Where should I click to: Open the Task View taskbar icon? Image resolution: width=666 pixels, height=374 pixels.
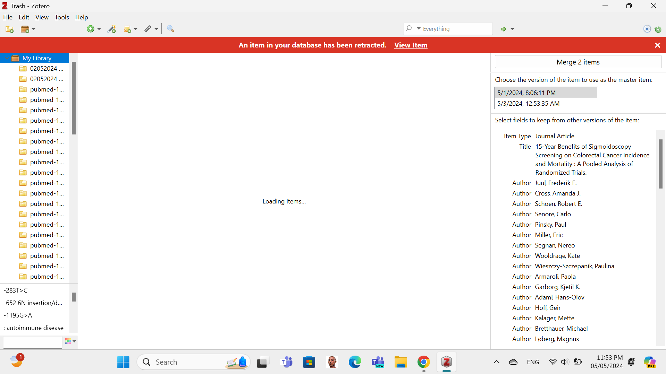pyautogui.click(x=263, y=362)
